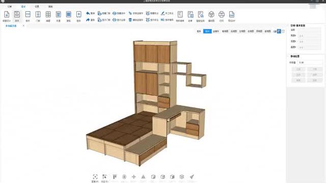Click the new design document icon
The height and width of the screenshot is (183, 326).
tap(7, 14)
